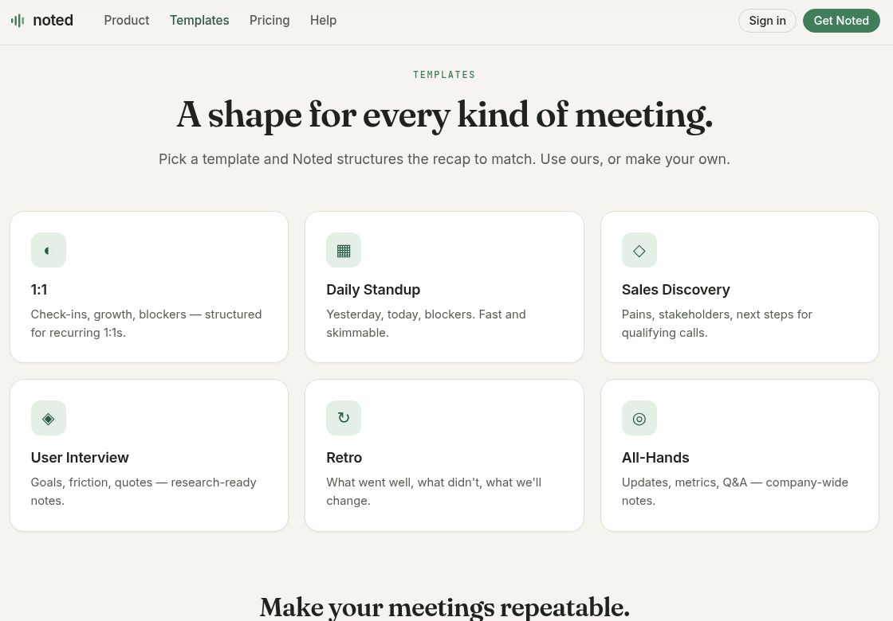Click the Retro circular arrow icon
893x621 pixels.
(344, 418)
